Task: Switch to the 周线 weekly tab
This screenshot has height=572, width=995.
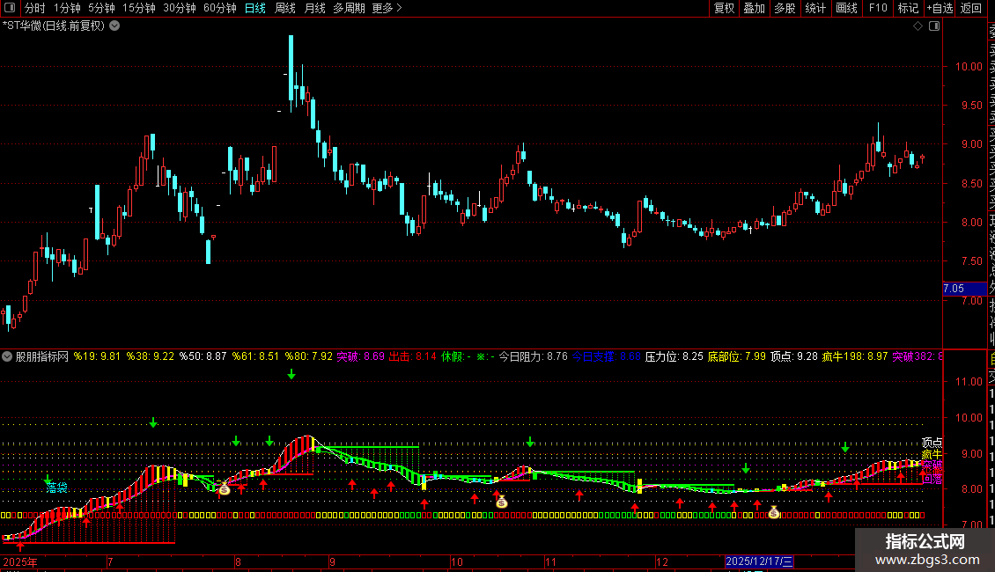Action: coord(285,8)
